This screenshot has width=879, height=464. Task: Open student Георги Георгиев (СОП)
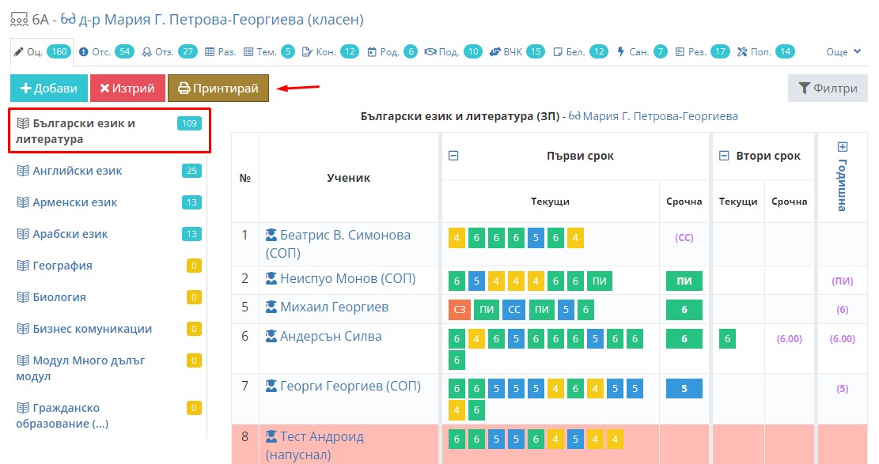coord(350,386)
